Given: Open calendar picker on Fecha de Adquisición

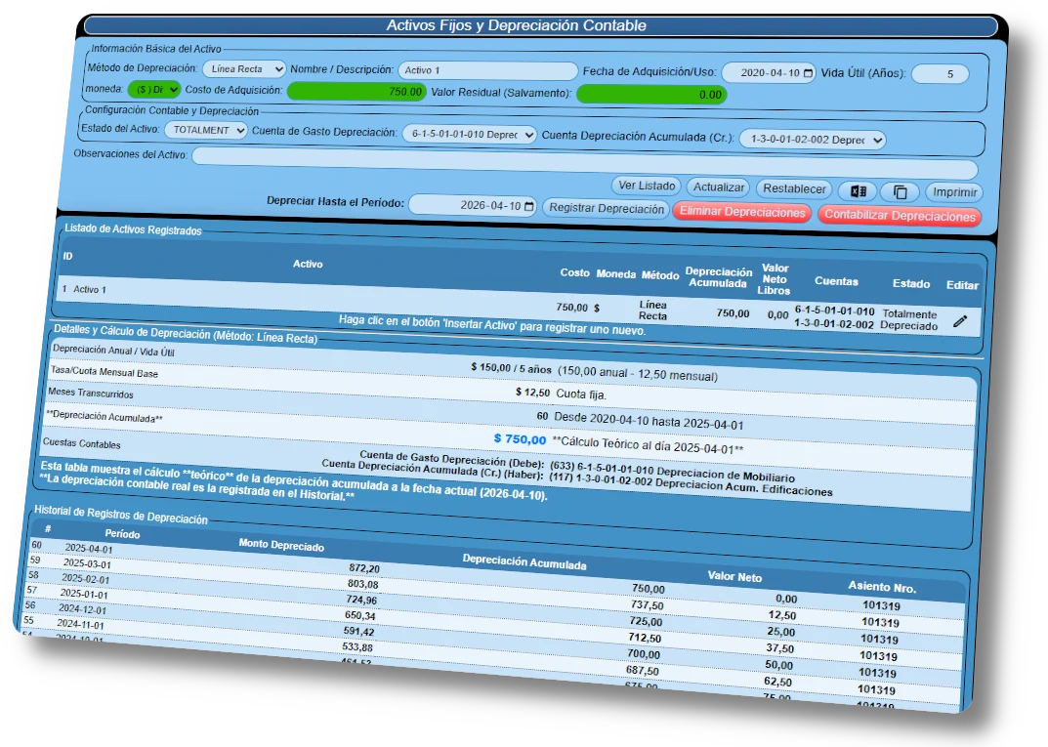Looking at the screenshot, I should [x=808, y=73].
